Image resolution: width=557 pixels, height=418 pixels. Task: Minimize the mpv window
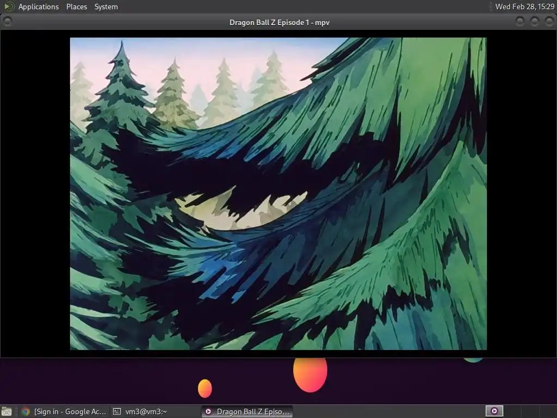coord(519,22)
